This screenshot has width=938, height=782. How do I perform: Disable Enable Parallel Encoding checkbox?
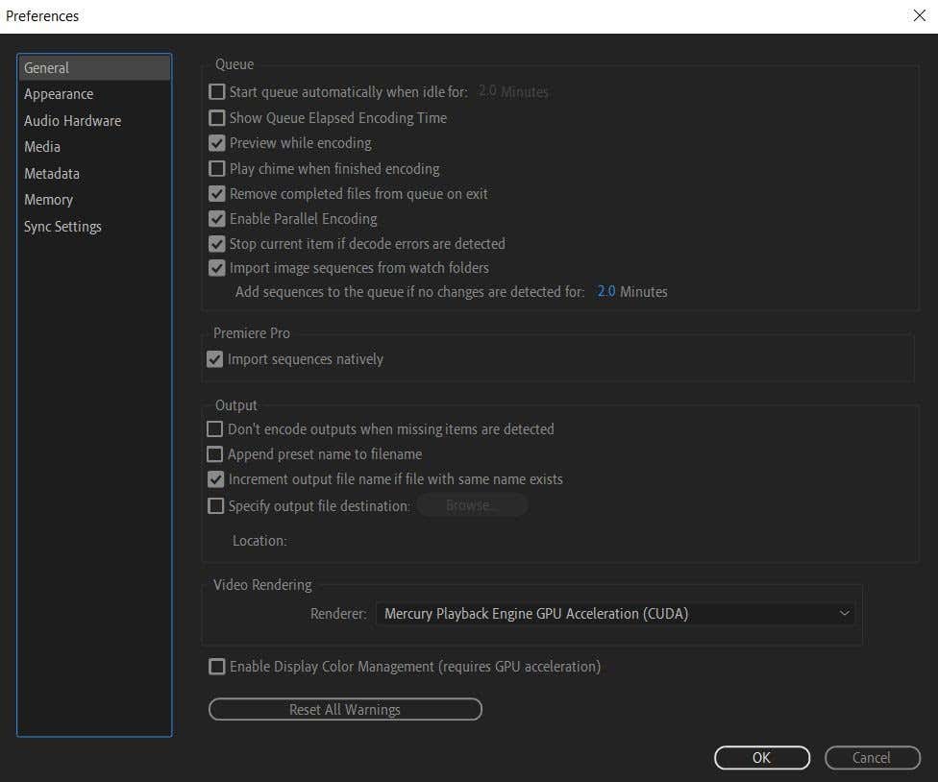[x=217, y=219]
